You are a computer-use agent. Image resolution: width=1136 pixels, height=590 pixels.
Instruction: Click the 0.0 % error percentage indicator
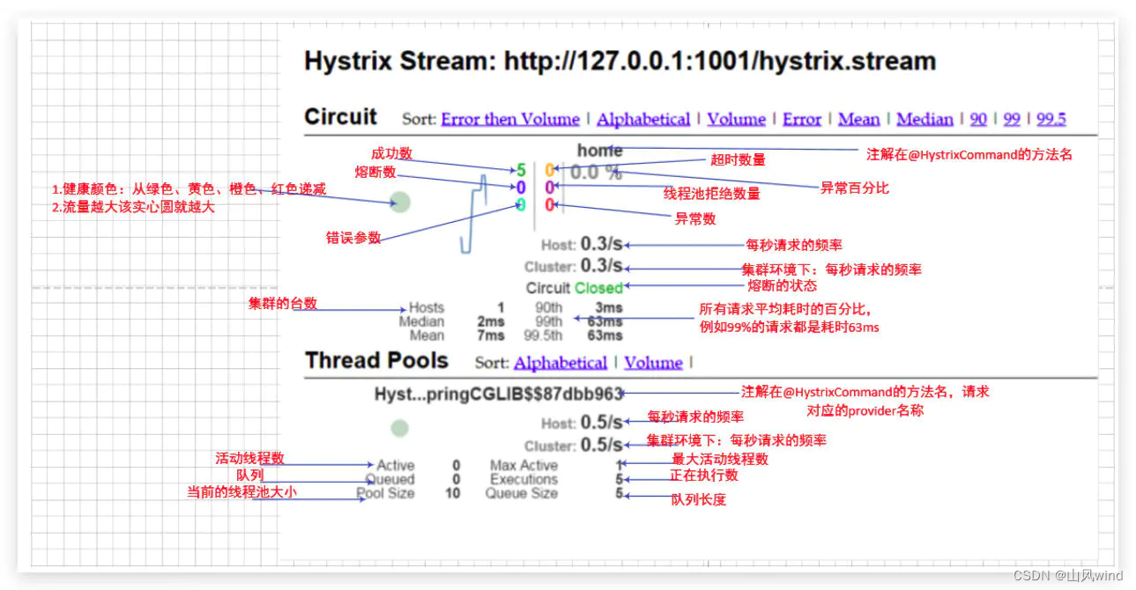[598, 173]
